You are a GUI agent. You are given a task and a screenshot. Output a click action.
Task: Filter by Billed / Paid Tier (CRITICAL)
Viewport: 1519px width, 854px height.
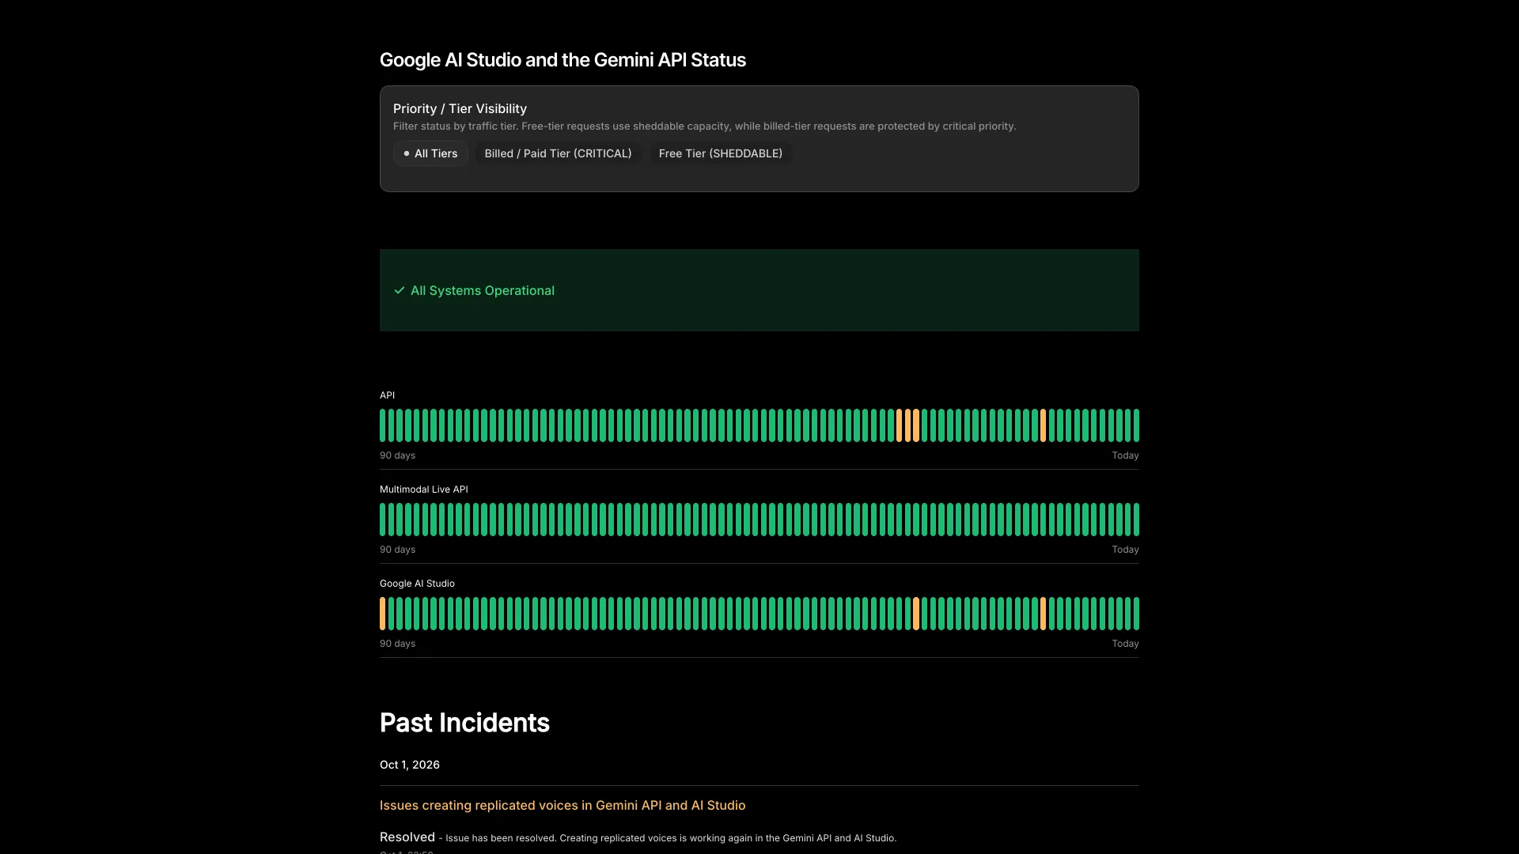pyautogui.click(x=558, y=153)
